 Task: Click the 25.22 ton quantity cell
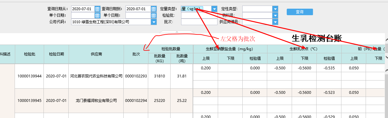181,101
